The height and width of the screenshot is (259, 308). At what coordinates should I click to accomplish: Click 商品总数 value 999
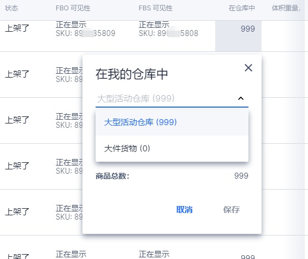click(x=241, y=176)
